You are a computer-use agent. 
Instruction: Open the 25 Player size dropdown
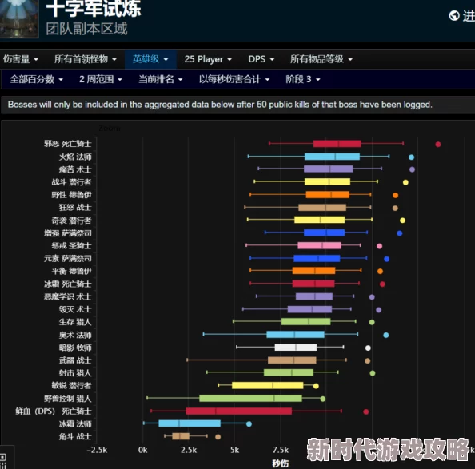(208, 59)
